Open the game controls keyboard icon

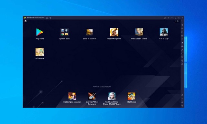pos(182,36)
